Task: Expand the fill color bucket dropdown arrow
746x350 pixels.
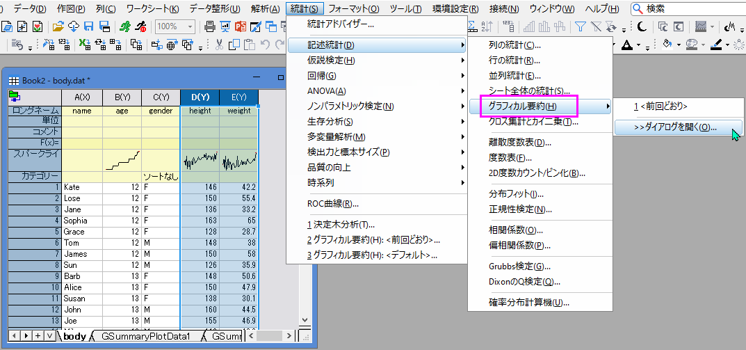Action: pyautogui.click(x=677, y=45)
